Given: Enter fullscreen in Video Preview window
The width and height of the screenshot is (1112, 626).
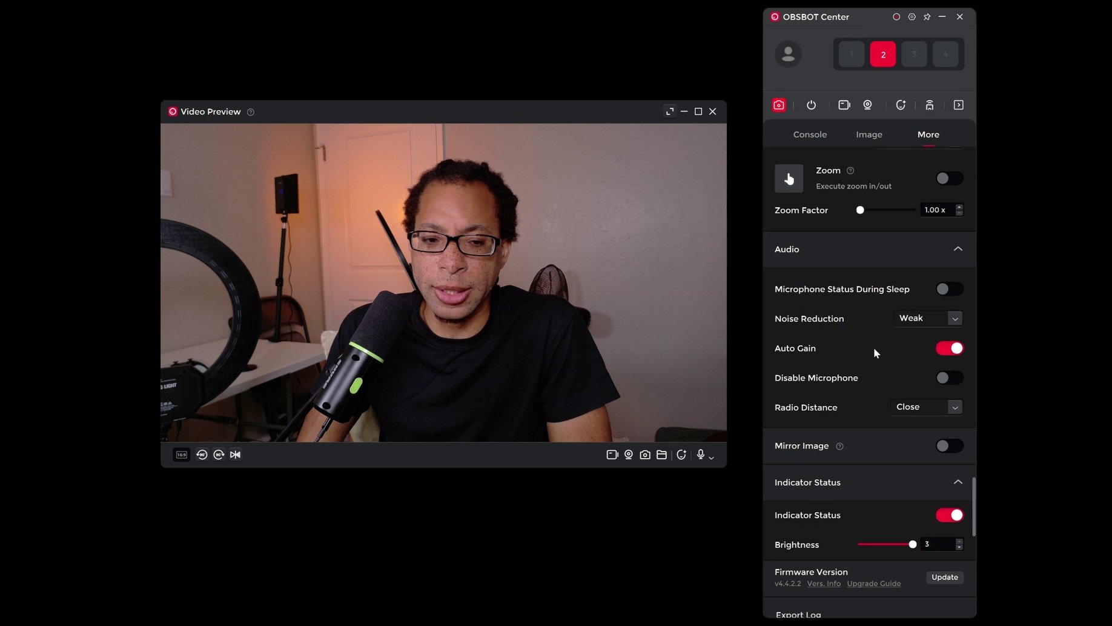Looking at the screenshot, I should click(x=669, y=112).
